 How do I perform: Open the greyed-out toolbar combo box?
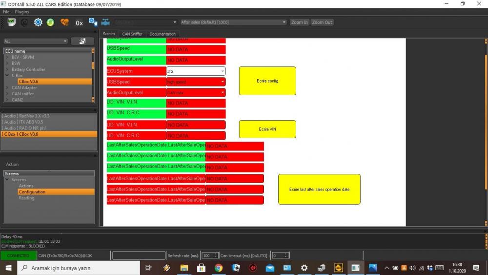point(145,22)
